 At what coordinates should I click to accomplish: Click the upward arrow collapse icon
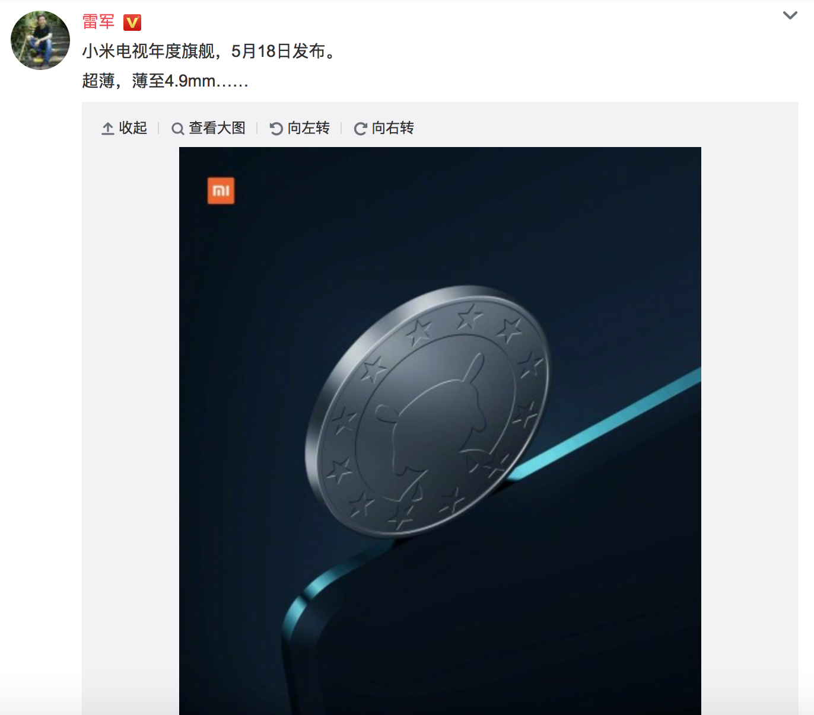click(x=107, y=129)
